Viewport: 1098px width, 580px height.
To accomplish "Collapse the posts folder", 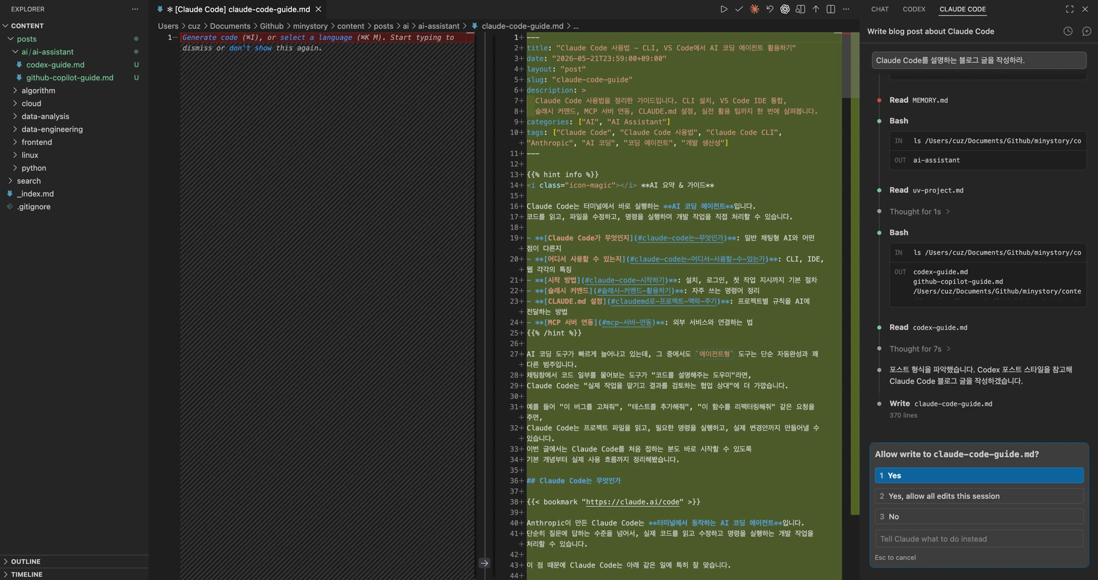I will (x=10, y=39).
